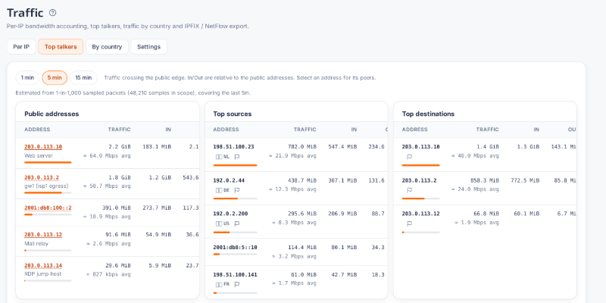Select the Top talkers tab
This screenshot has width=606, height=303.
click(x=61, y=47)
